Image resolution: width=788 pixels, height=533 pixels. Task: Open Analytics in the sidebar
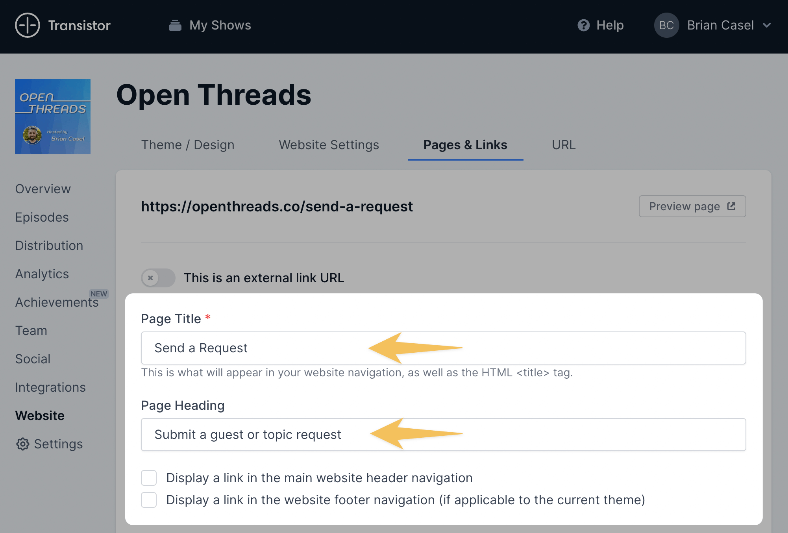pos(42,274)
